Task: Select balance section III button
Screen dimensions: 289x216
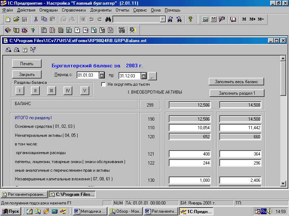Action: pyautogui.click(x=51, y=91)
